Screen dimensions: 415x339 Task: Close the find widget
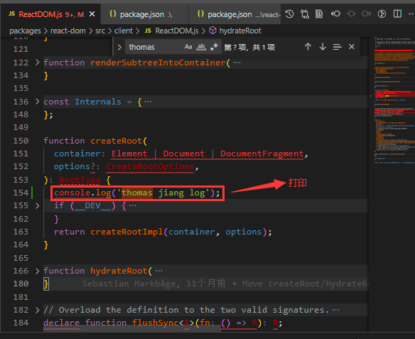pos(352,47)
